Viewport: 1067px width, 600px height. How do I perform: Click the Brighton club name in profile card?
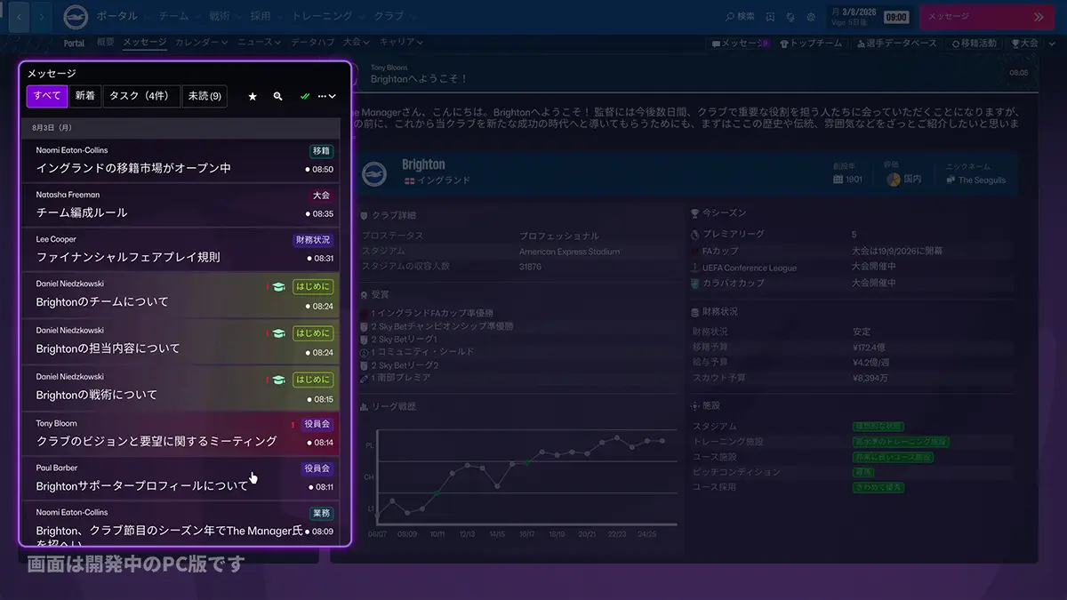pyautogui.click(x=423, y=164)
